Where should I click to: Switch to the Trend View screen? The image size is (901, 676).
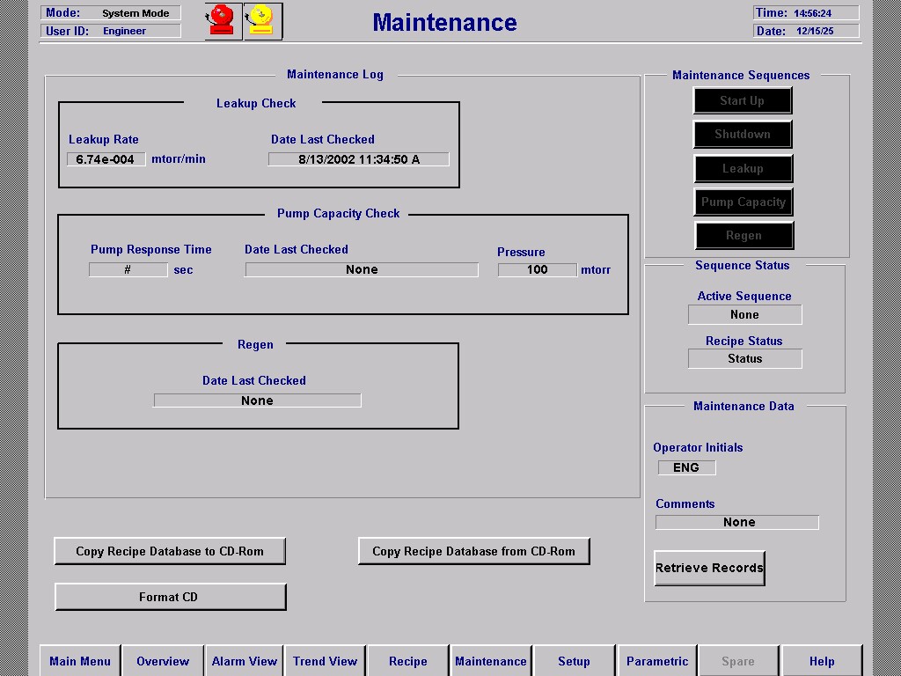click(325, 661)
